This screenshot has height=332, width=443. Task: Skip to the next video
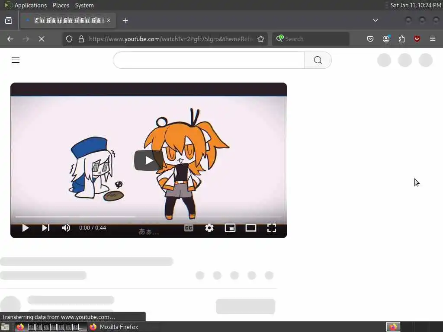pyautogui.click(x=46, y=228)
